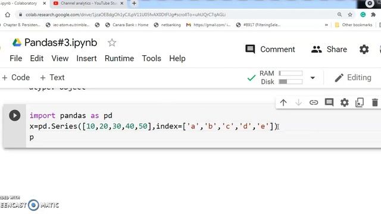Open a new browser tab

(134, 4)
